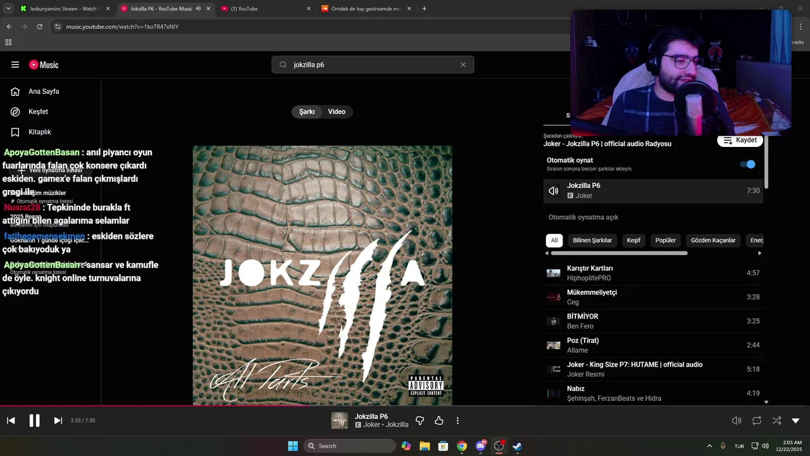Select the Popüler filter chip
This screenshot has height=456, width=810.
pyautogui.click(x=666, y=241)
